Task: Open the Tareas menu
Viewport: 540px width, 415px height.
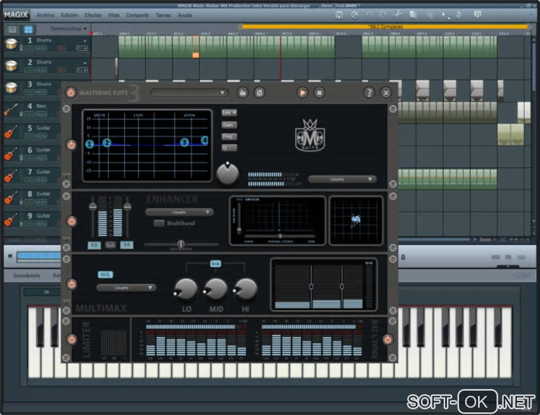Action: (x=163, y=15)
